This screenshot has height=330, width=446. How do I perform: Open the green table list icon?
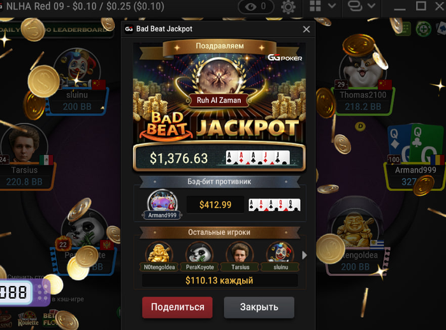tap(404, 29)
